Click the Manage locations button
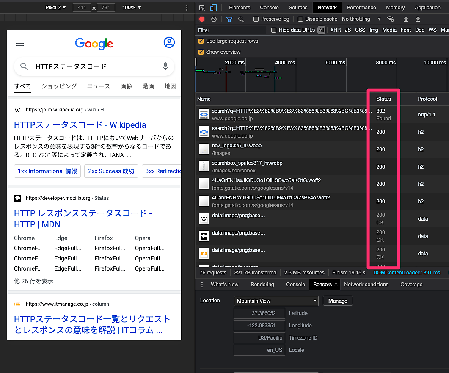This screenshot has width=449, height=373. click(338, 301)
